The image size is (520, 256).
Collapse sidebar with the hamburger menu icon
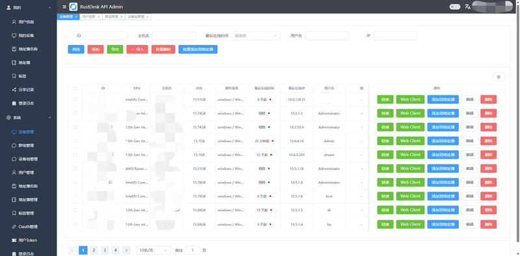coord(64,6)
